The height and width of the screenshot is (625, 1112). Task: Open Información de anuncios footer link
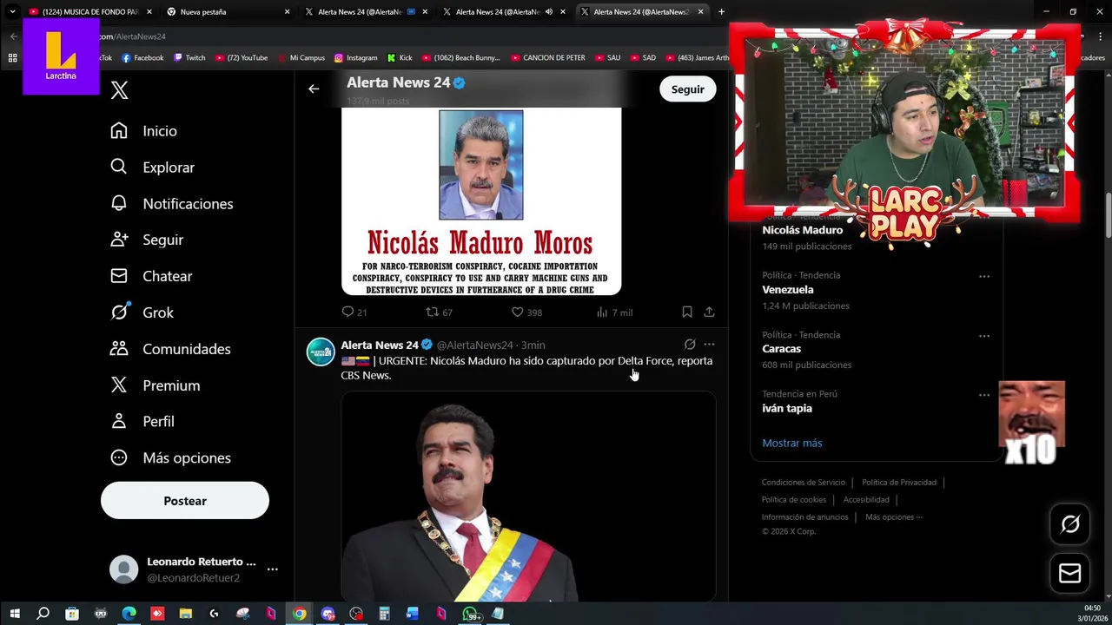pyautogui.click(x=804, y=517)
